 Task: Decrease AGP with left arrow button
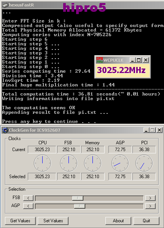28,206
